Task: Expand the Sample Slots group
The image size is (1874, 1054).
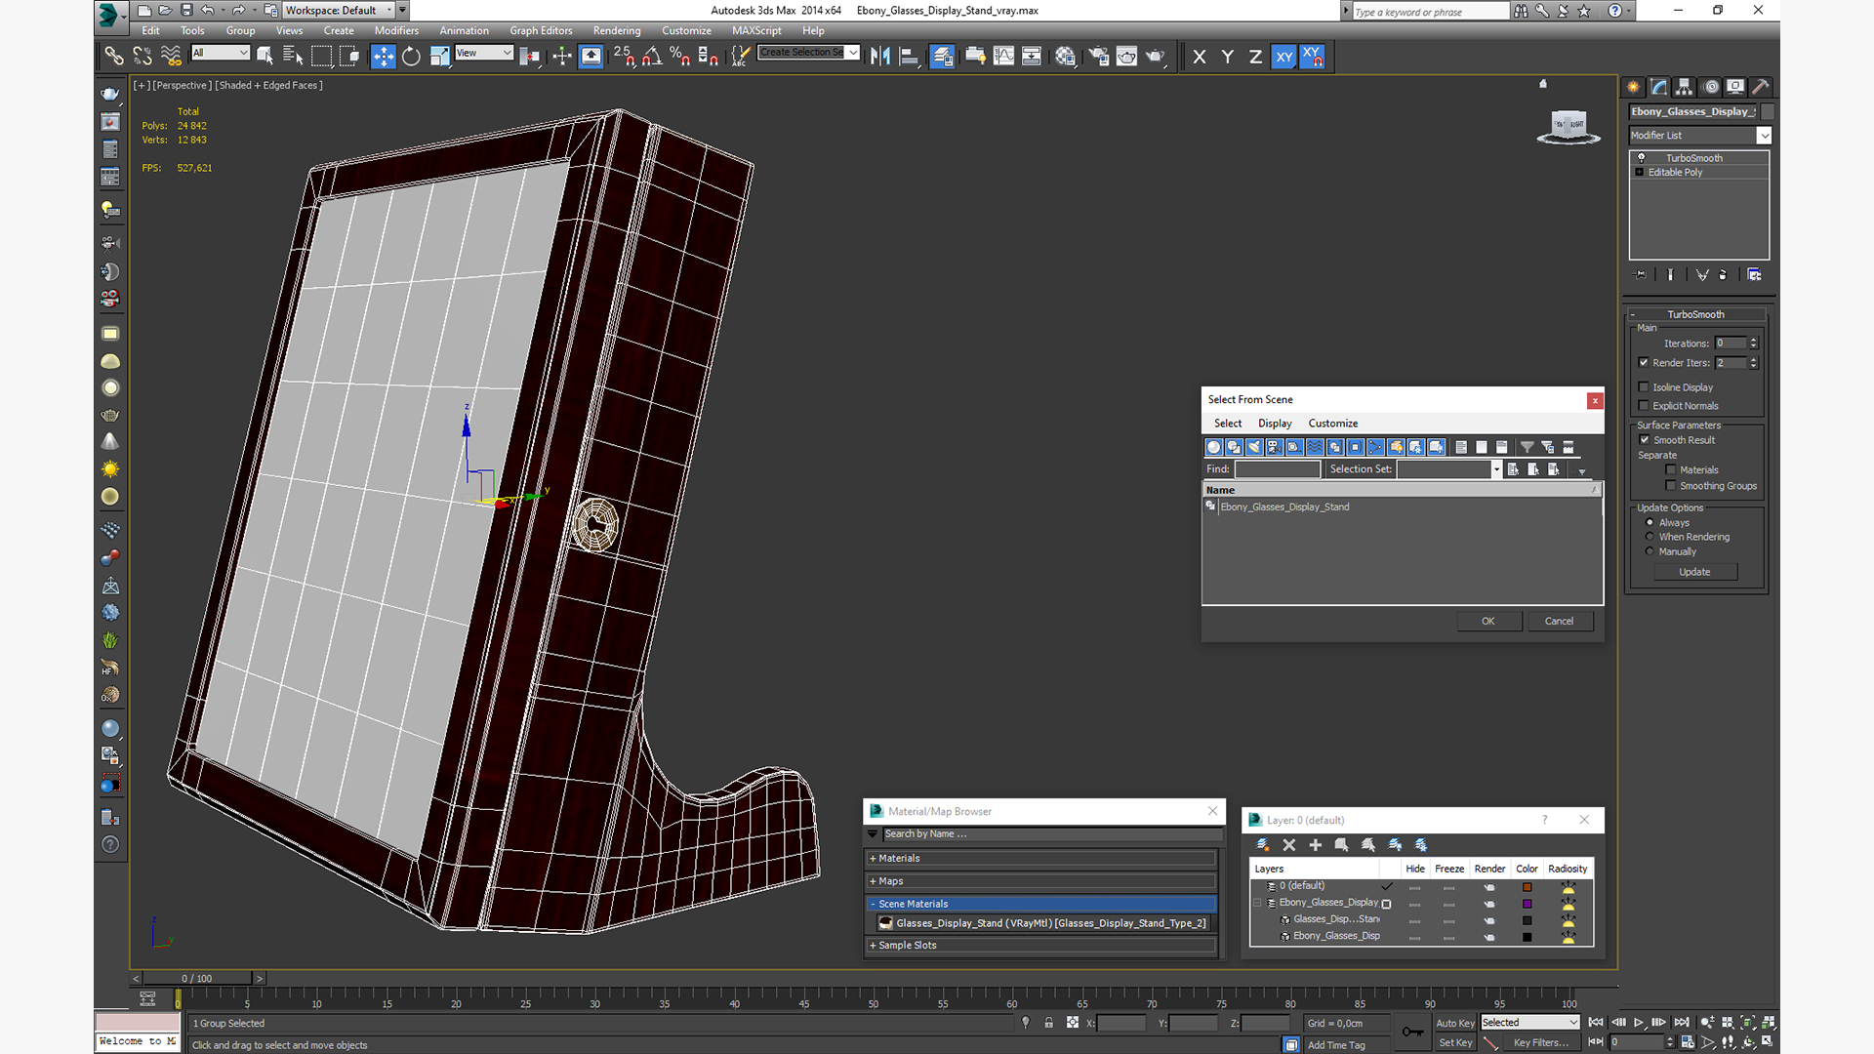Action: [1042, 946]
